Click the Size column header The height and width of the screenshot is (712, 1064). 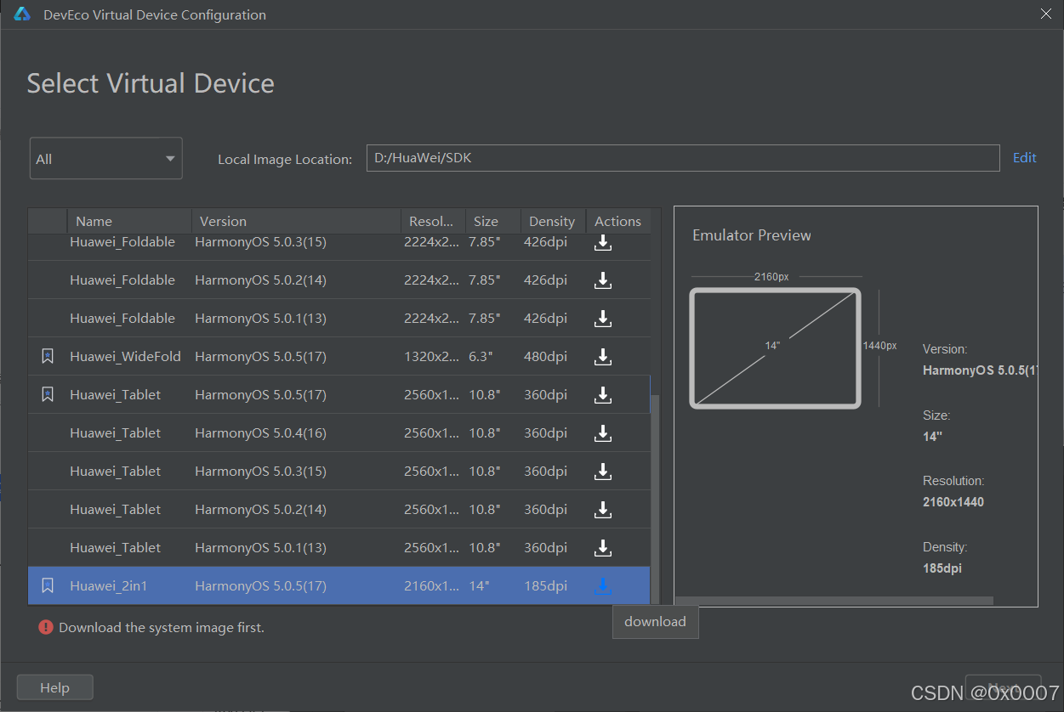click(x=493, y=221)
